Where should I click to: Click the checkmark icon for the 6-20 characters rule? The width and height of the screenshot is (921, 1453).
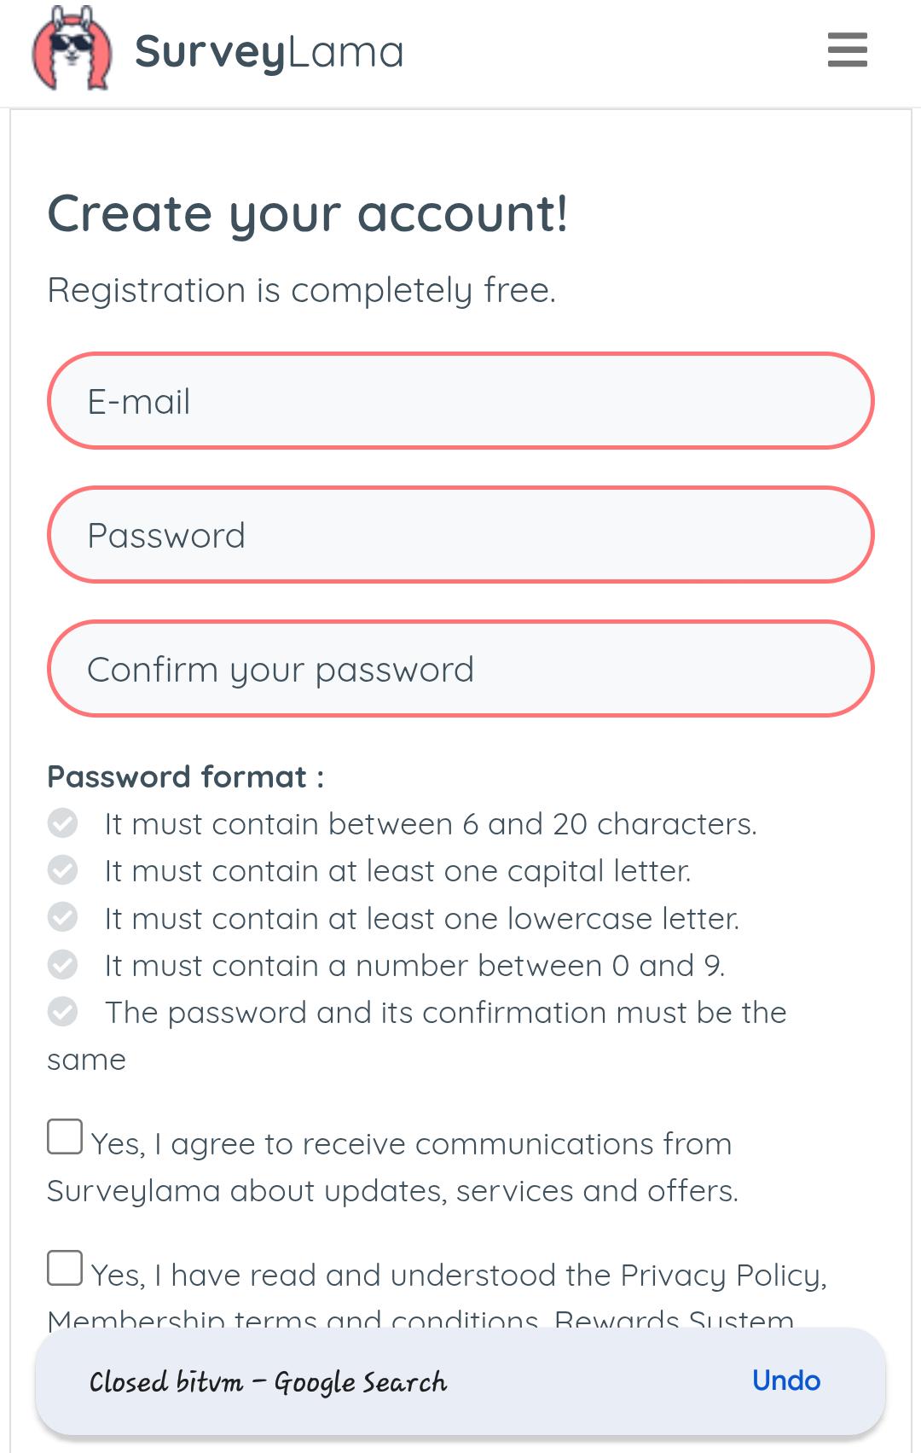coord(62,822)
